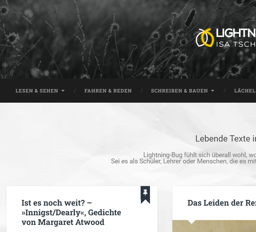
Task: Open post "Ist es noch weit?" title
Action: [71, 212]
